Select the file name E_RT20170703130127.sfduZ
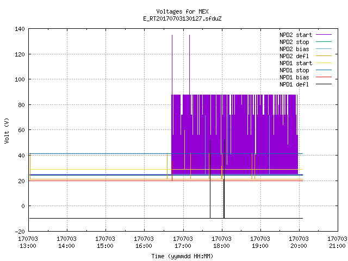 point(182,18)
